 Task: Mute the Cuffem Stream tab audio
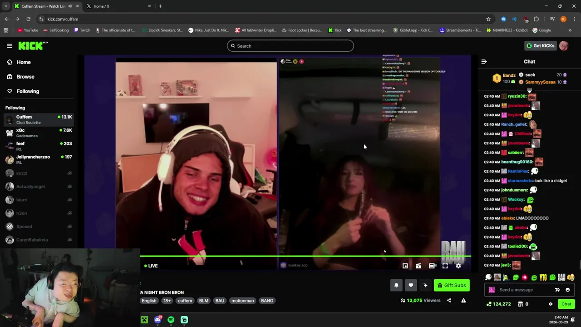pos(70,6)
